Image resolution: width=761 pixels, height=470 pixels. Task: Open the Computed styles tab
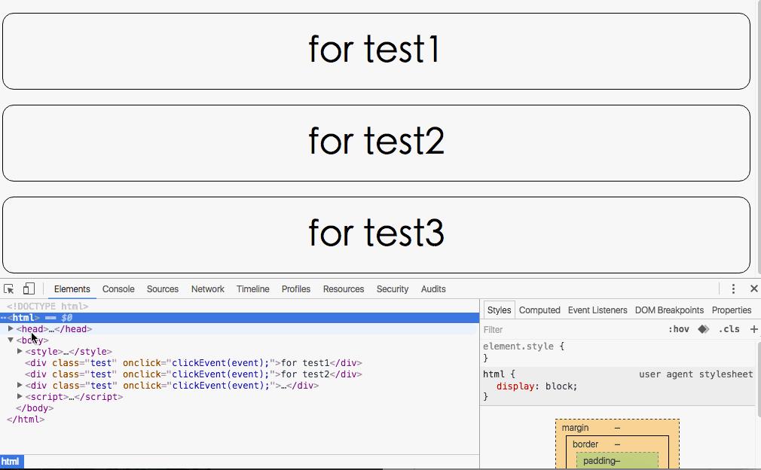[539, 310]
